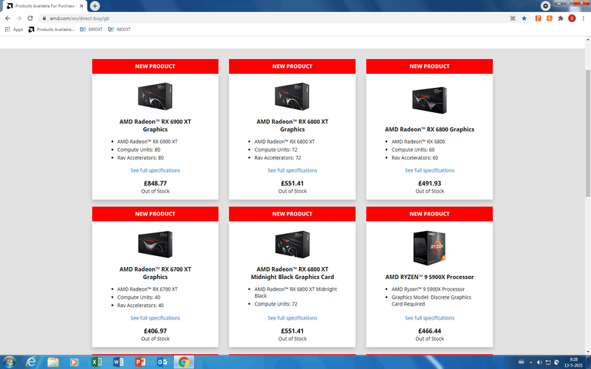Click the browser forward arrow
Screen dimensions: 591x369
tap(19, 18)
